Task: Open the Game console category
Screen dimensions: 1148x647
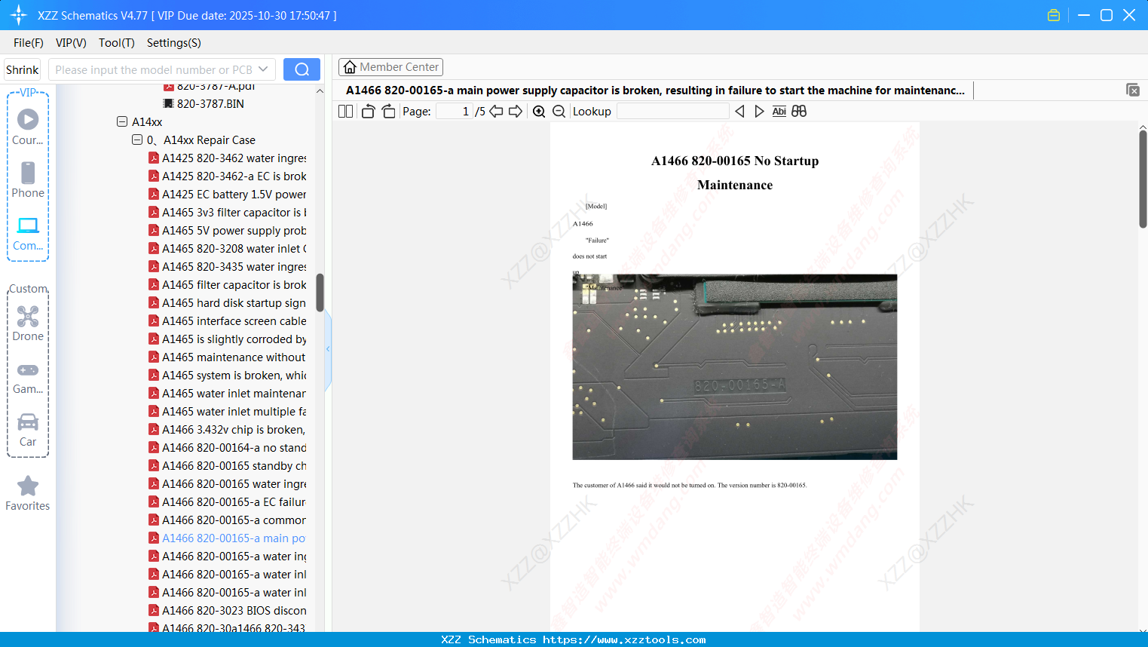Action: click(28, 377)
